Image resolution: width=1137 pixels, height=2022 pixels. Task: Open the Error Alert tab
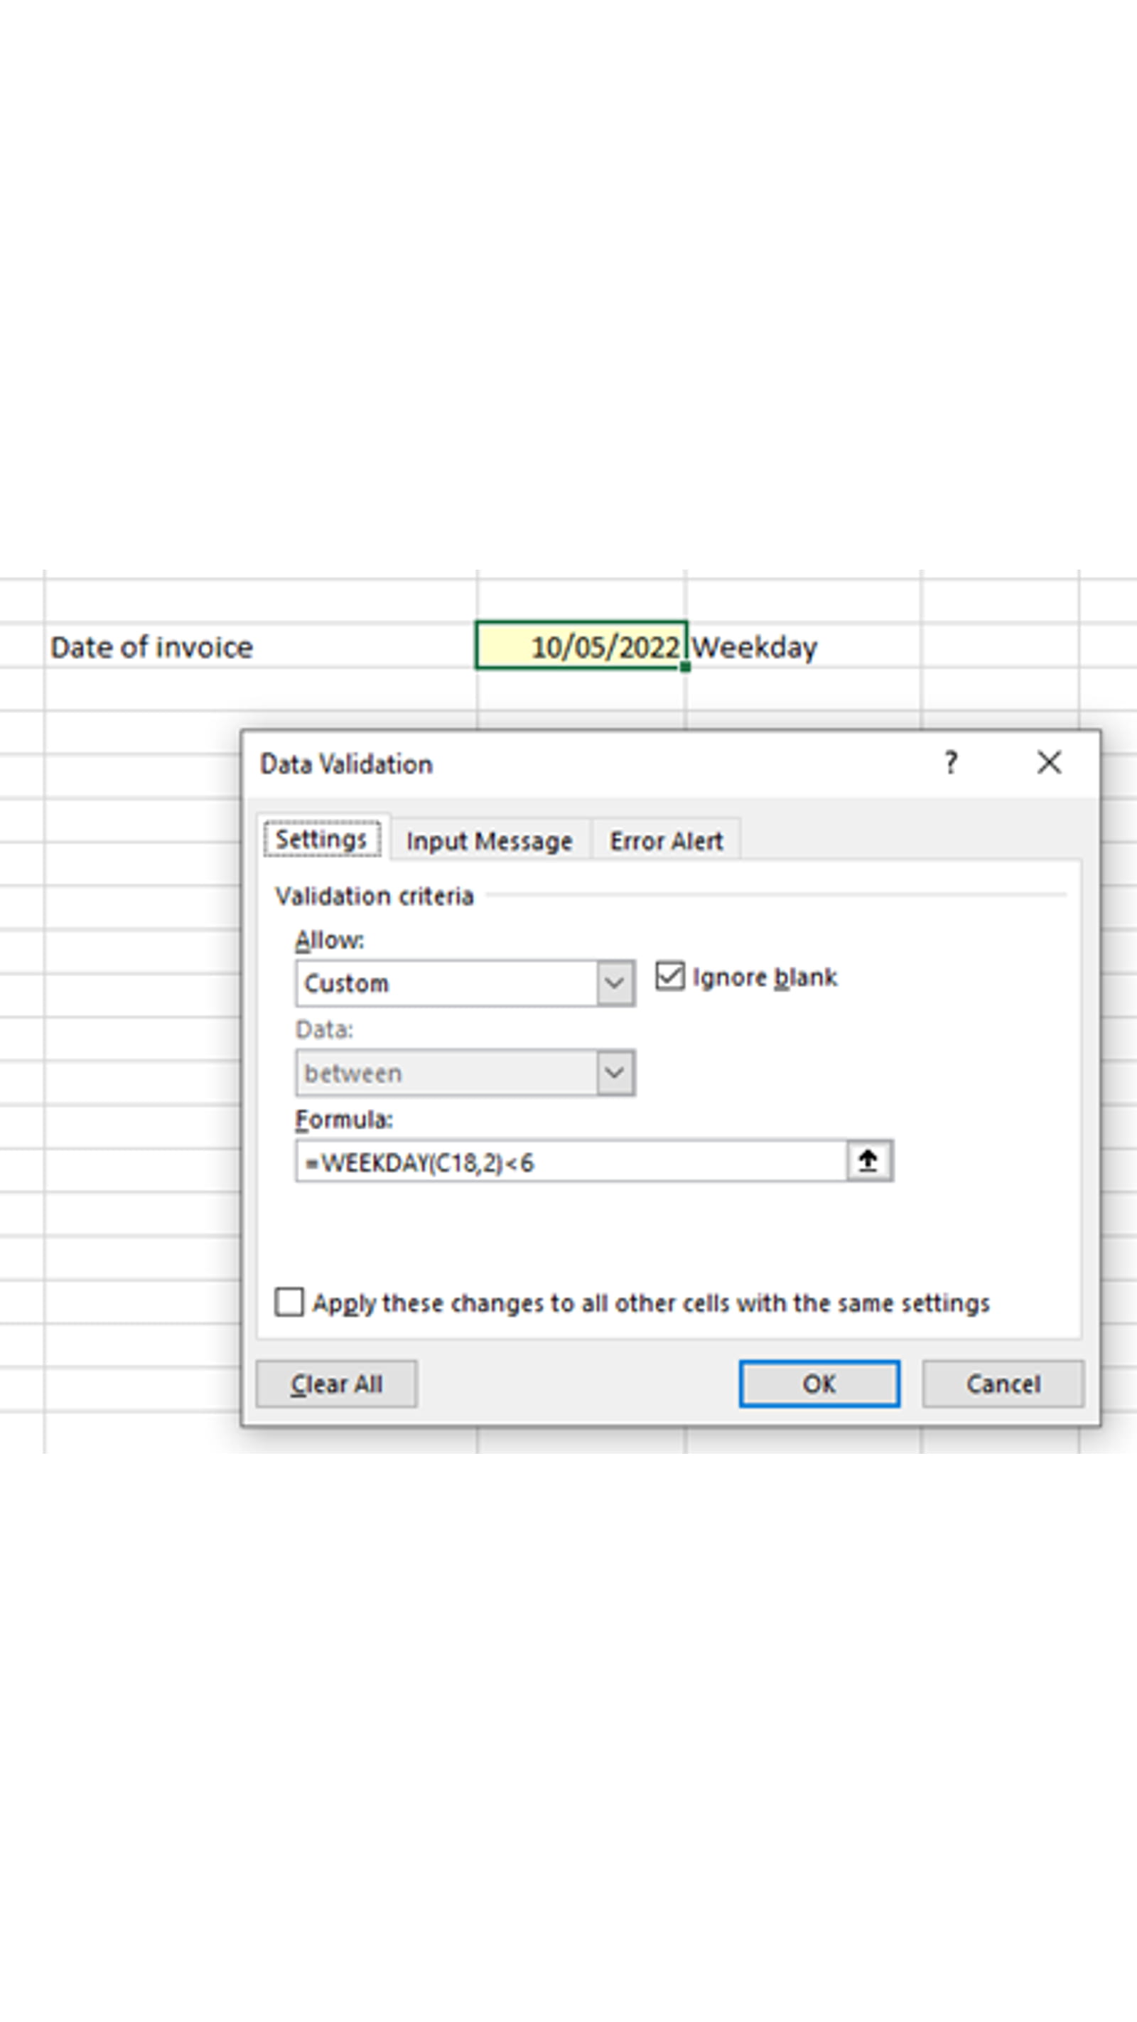[664, 840]
